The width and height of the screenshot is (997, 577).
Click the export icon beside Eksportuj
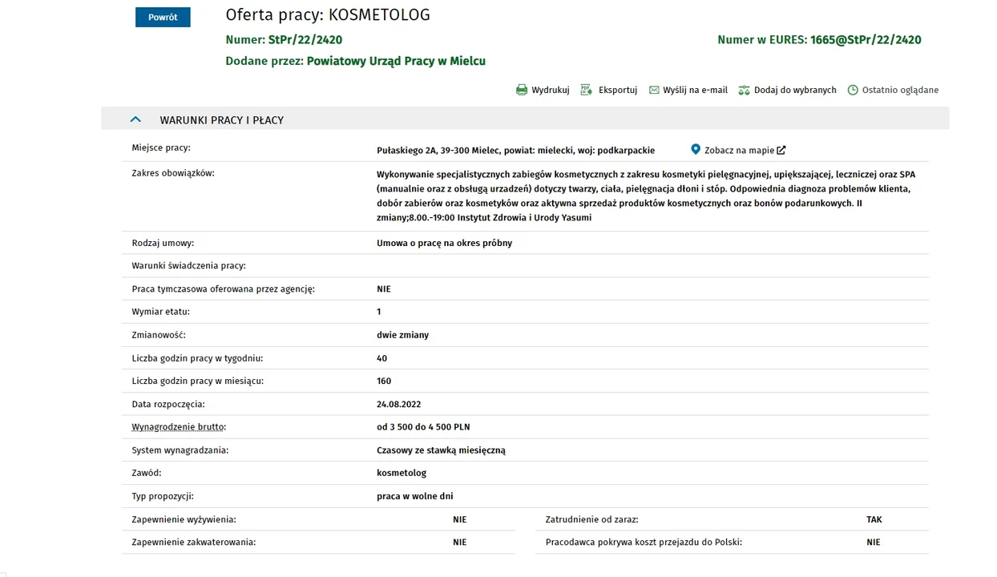coord(586,90)
